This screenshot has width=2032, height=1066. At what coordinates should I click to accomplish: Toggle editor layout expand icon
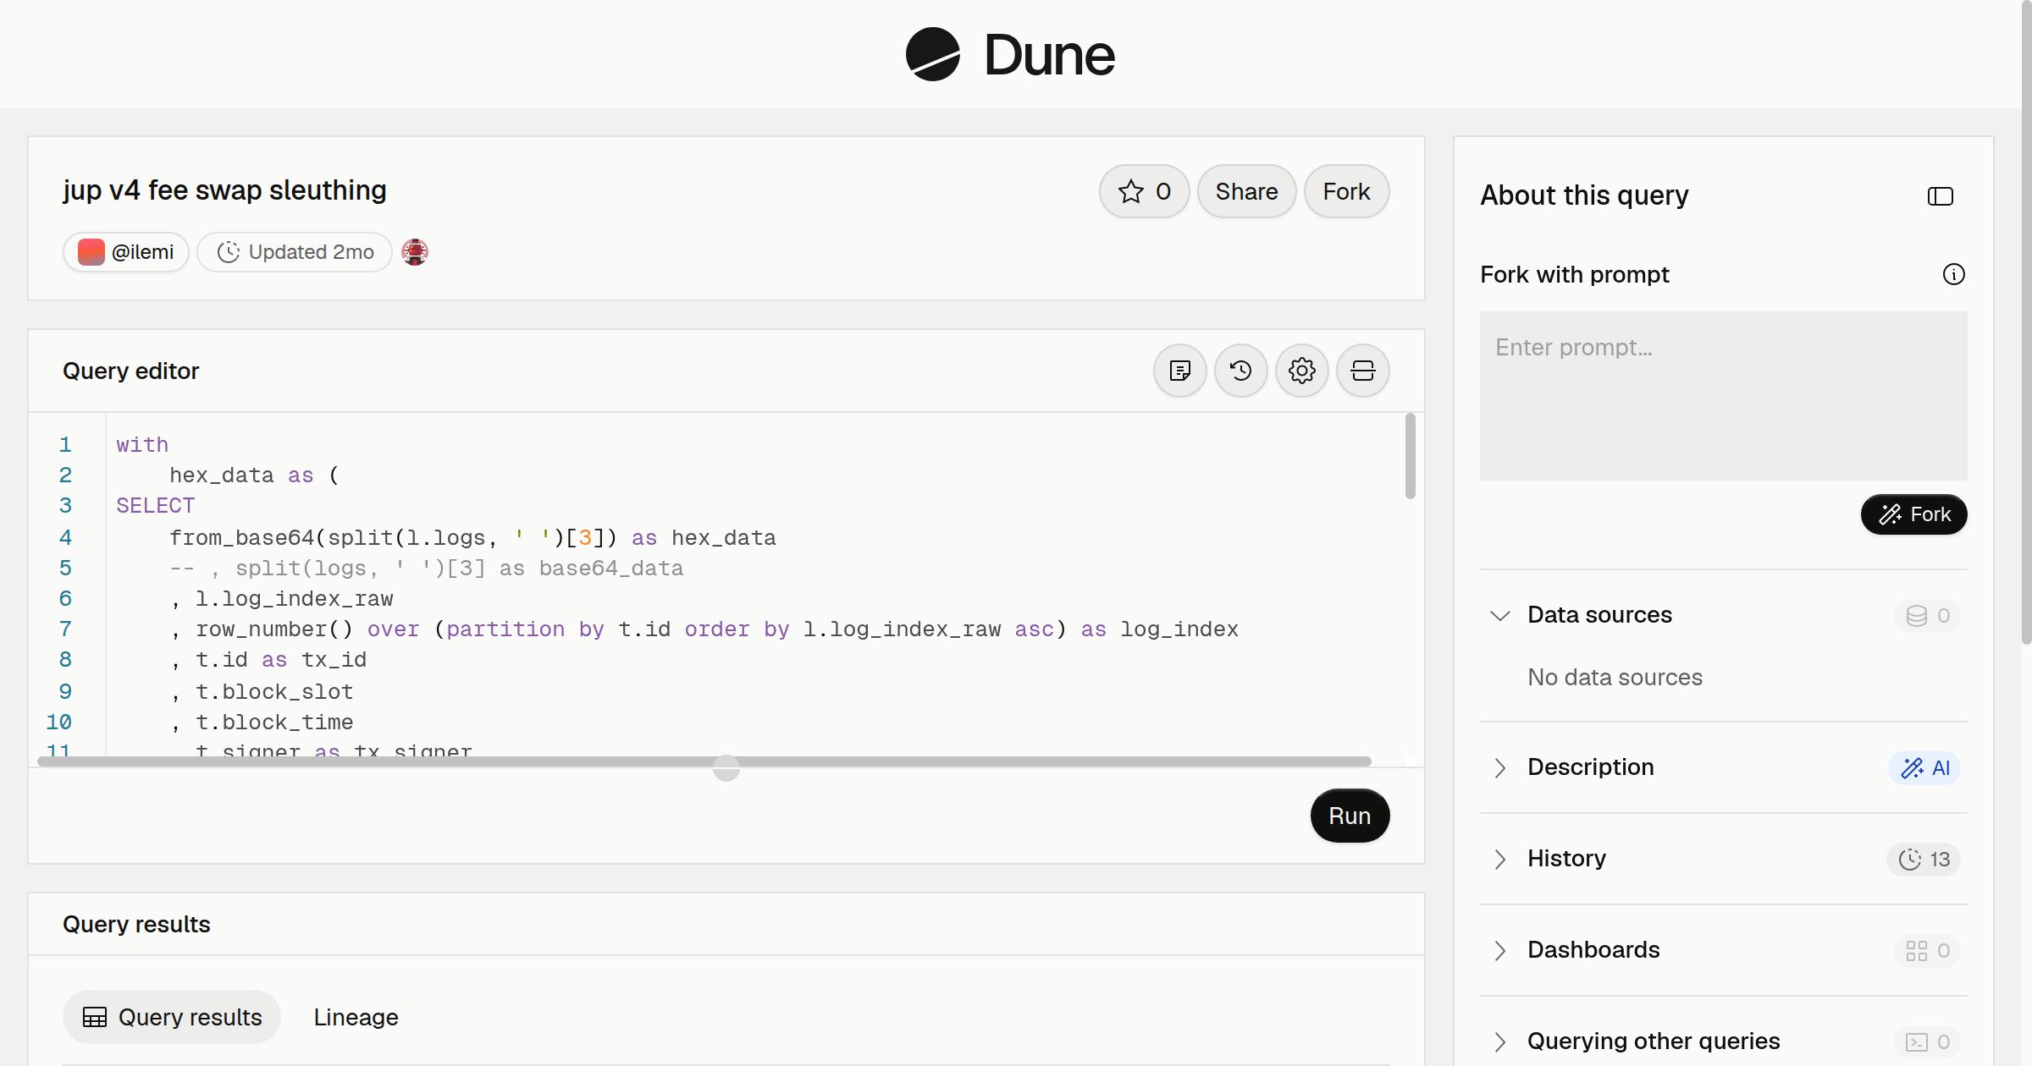1362,371
